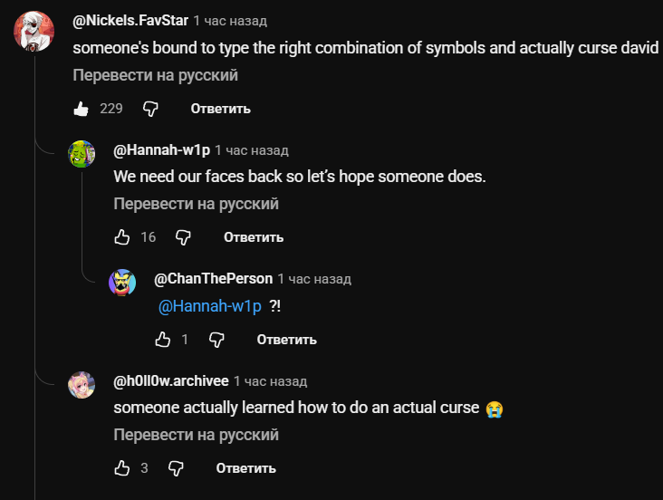Open ChanThePerson's avatar picture
This screenshot has height=500, width=663.
(122, 283)
